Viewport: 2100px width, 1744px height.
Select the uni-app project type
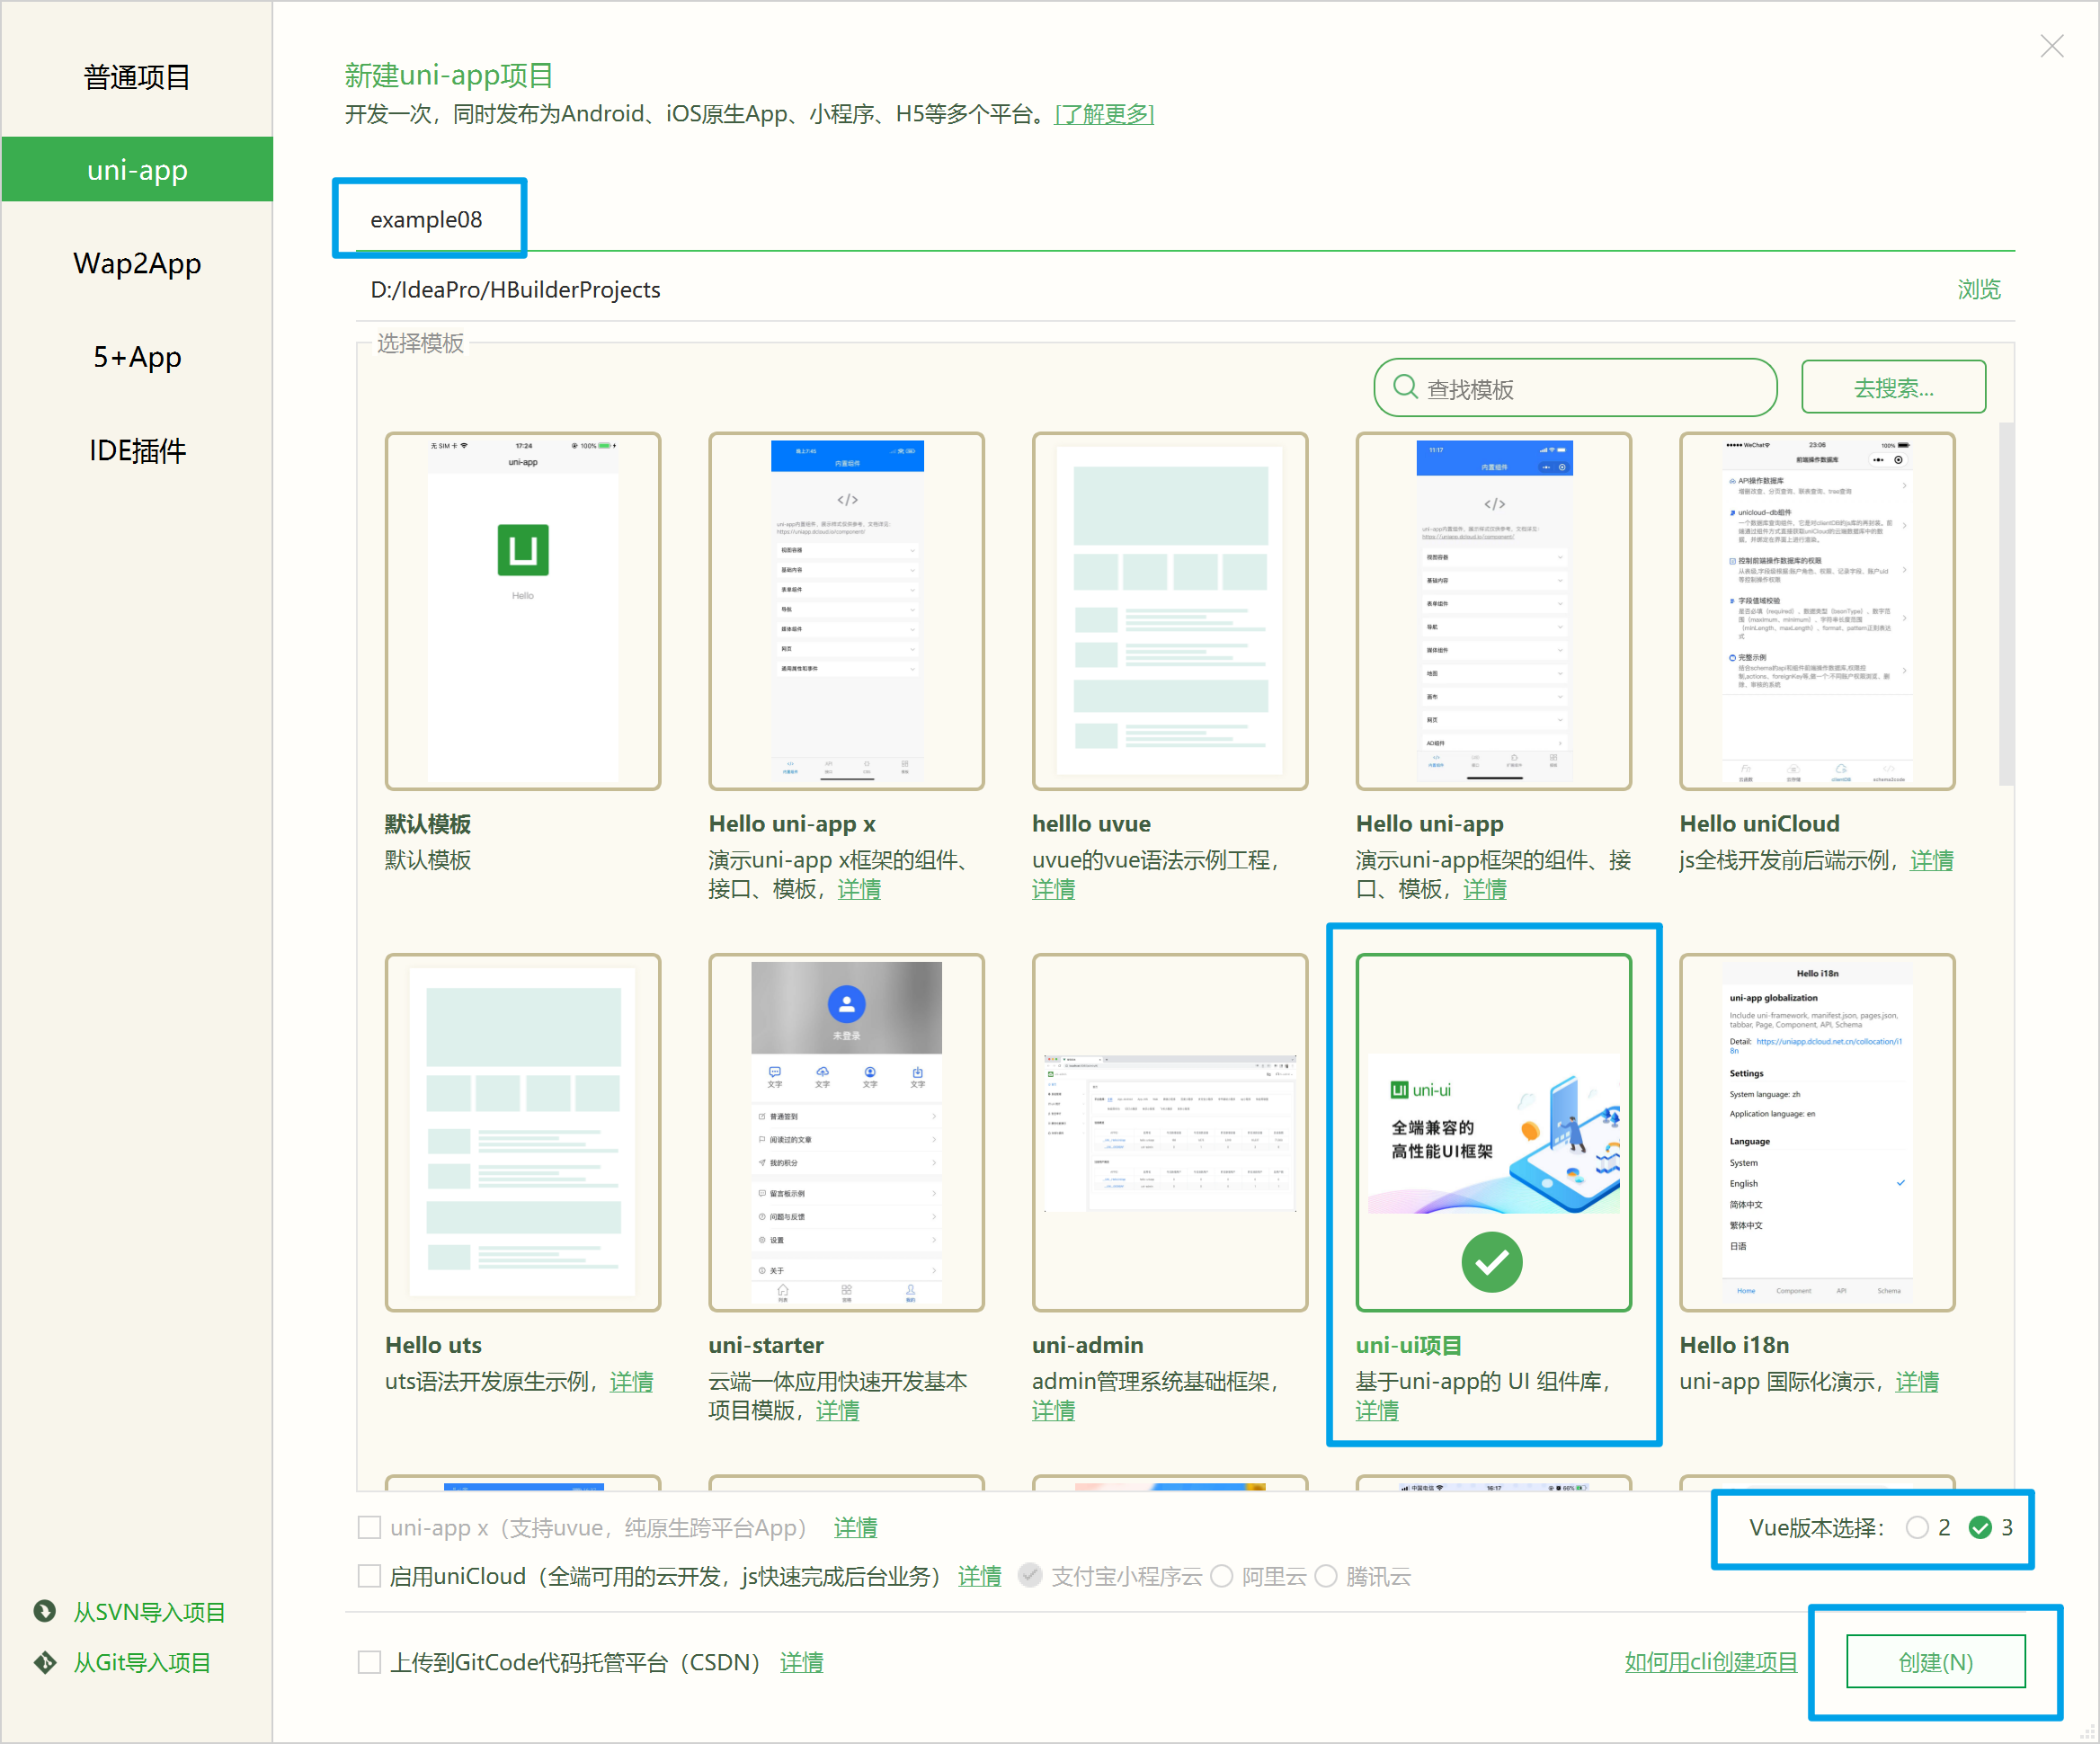[x=137, y=170]
